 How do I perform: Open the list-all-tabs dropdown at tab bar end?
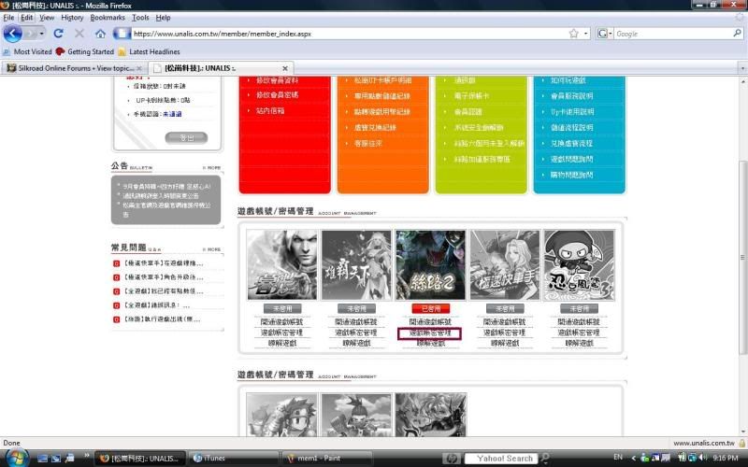742,68
